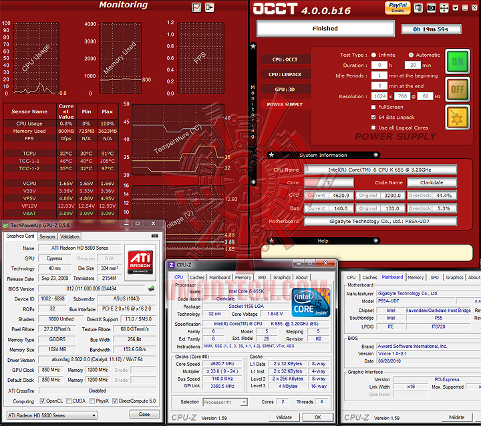The image size is (481, 426).
Task: Click the Duration minutes input field
Action: pos(413,65)
